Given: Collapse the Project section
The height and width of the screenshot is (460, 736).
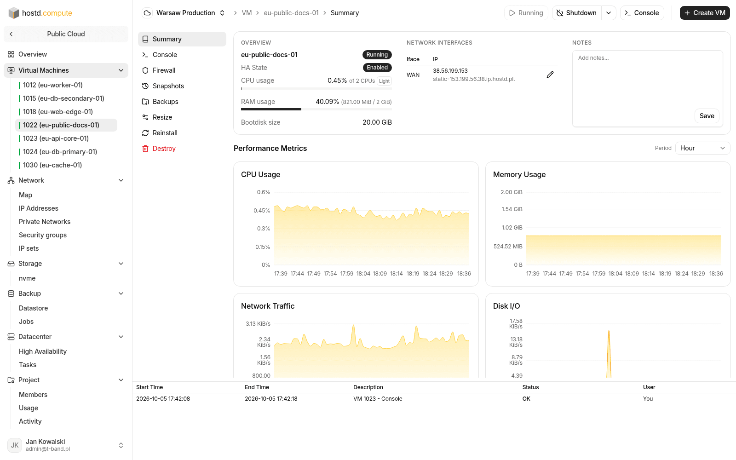Looking at the screenshot, I should (x=121, y=380).
